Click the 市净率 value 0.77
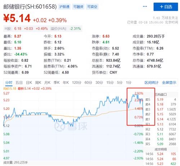The image size is (180, 166). coord(150,54)
